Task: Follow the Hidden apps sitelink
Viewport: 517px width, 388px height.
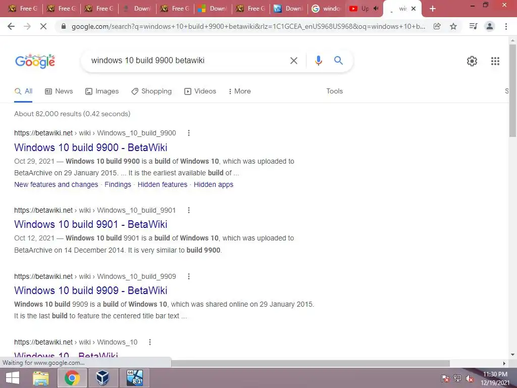Action: coord(214,184)
